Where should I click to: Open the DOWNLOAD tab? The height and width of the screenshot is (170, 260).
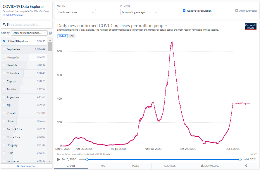tap(210, 166)
